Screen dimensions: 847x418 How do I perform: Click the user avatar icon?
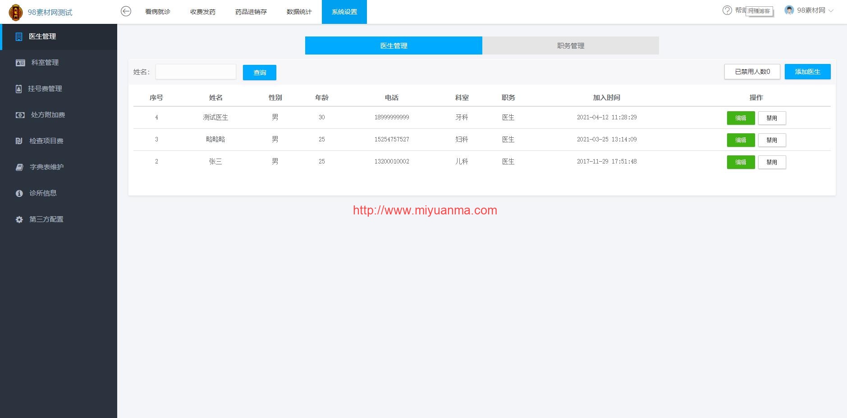[x=789, y=10]
